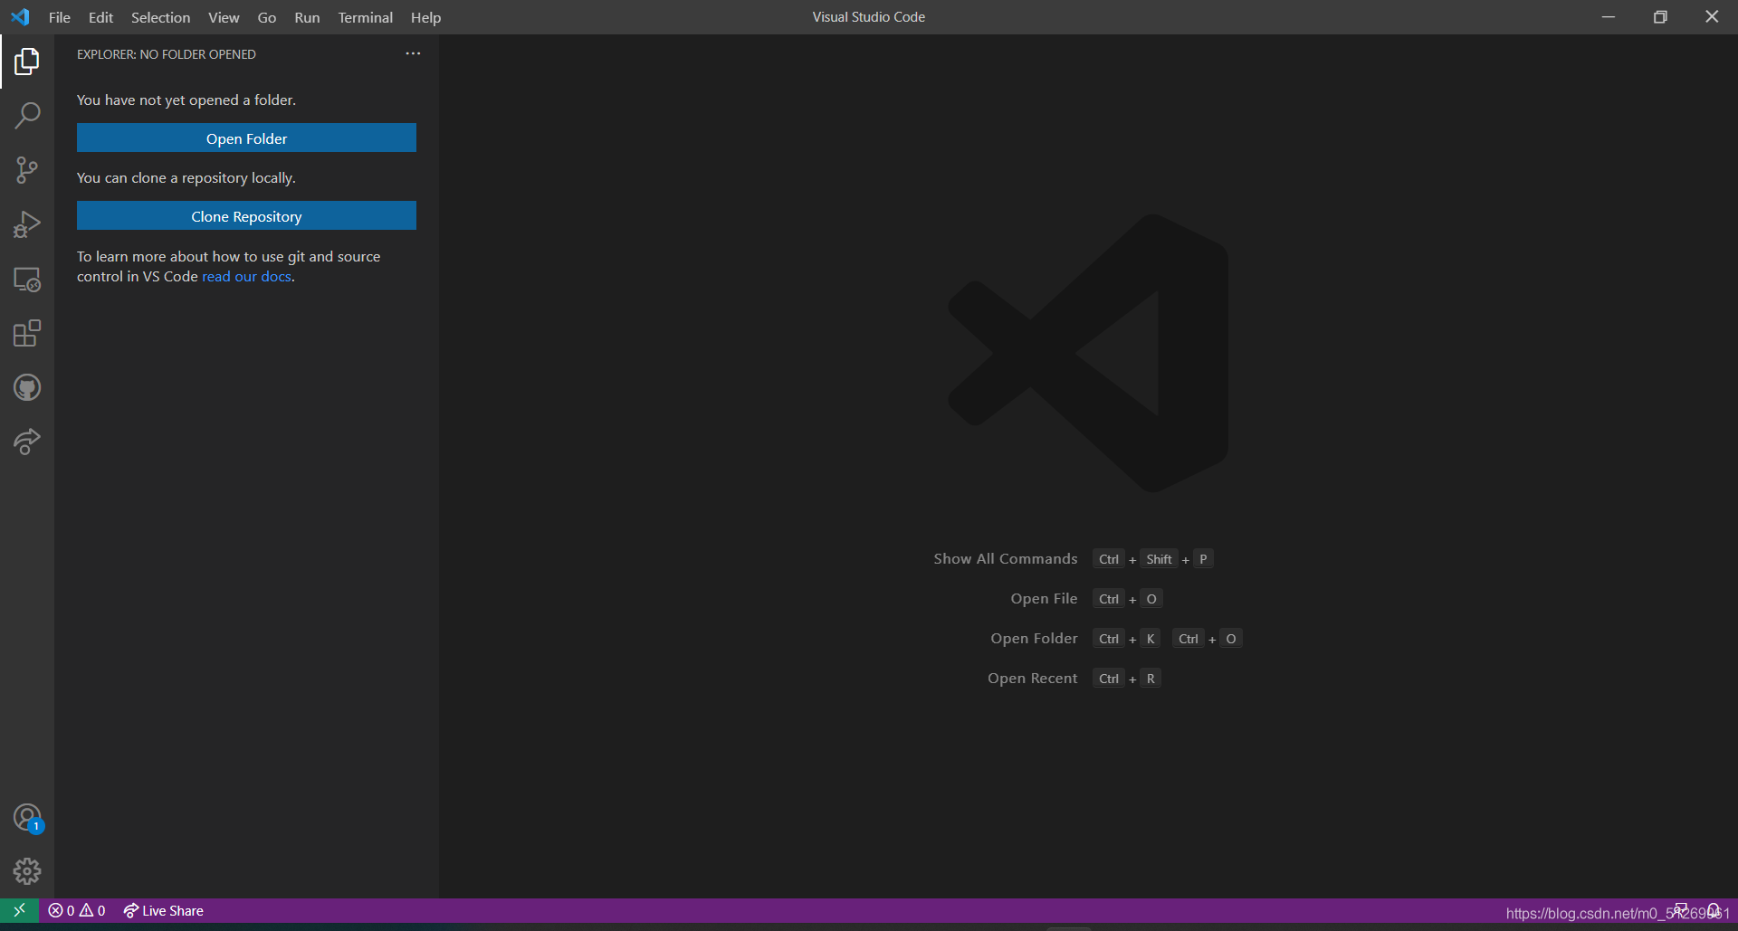Open the Help menu

[425, 17]
